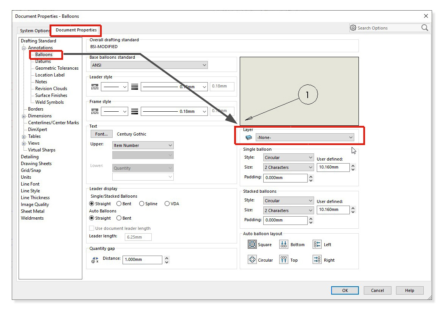The height and width of the screenshot is (312, 448).
Task: Click the search magnifier icon
Action: point(424,28)
